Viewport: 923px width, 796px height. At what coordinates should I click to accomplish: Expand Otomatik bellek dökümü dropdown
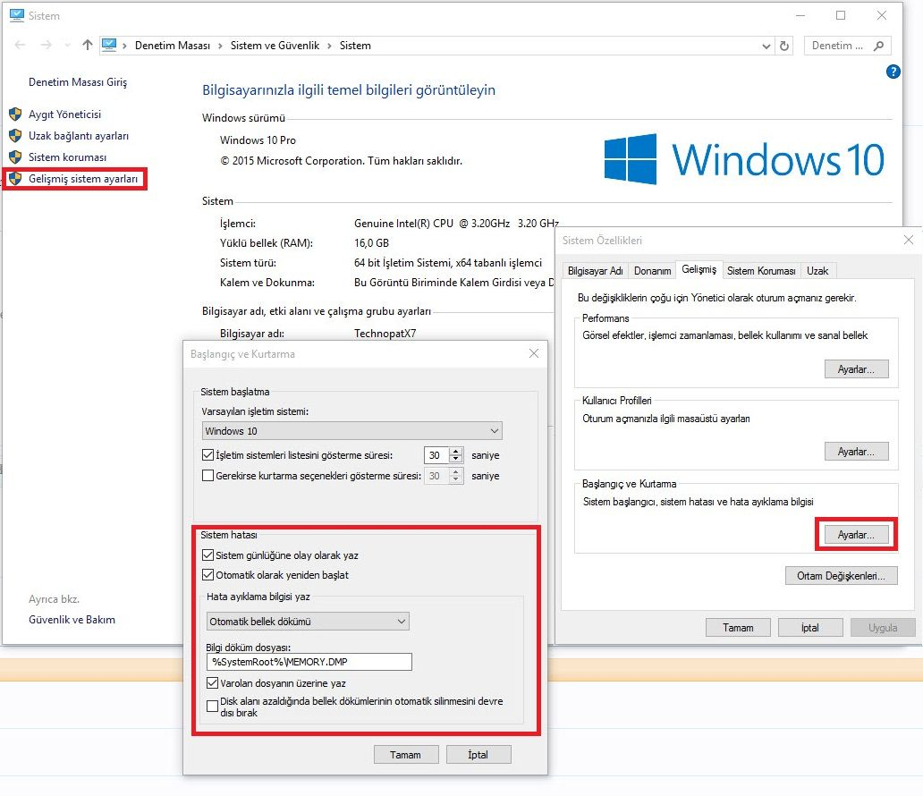[x=308, y=621]
